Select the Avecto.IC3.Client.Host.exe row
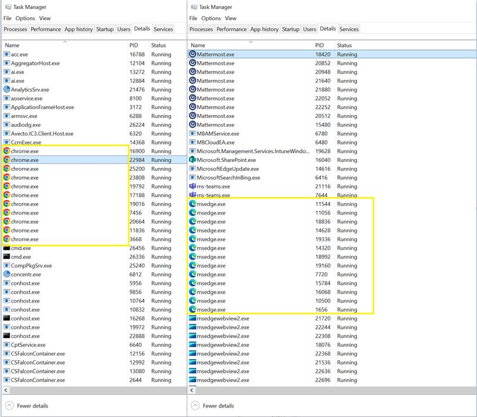Image resolution: width=477 pixels, height=417 pixels. pyautogui.click(x=94, y=133)
